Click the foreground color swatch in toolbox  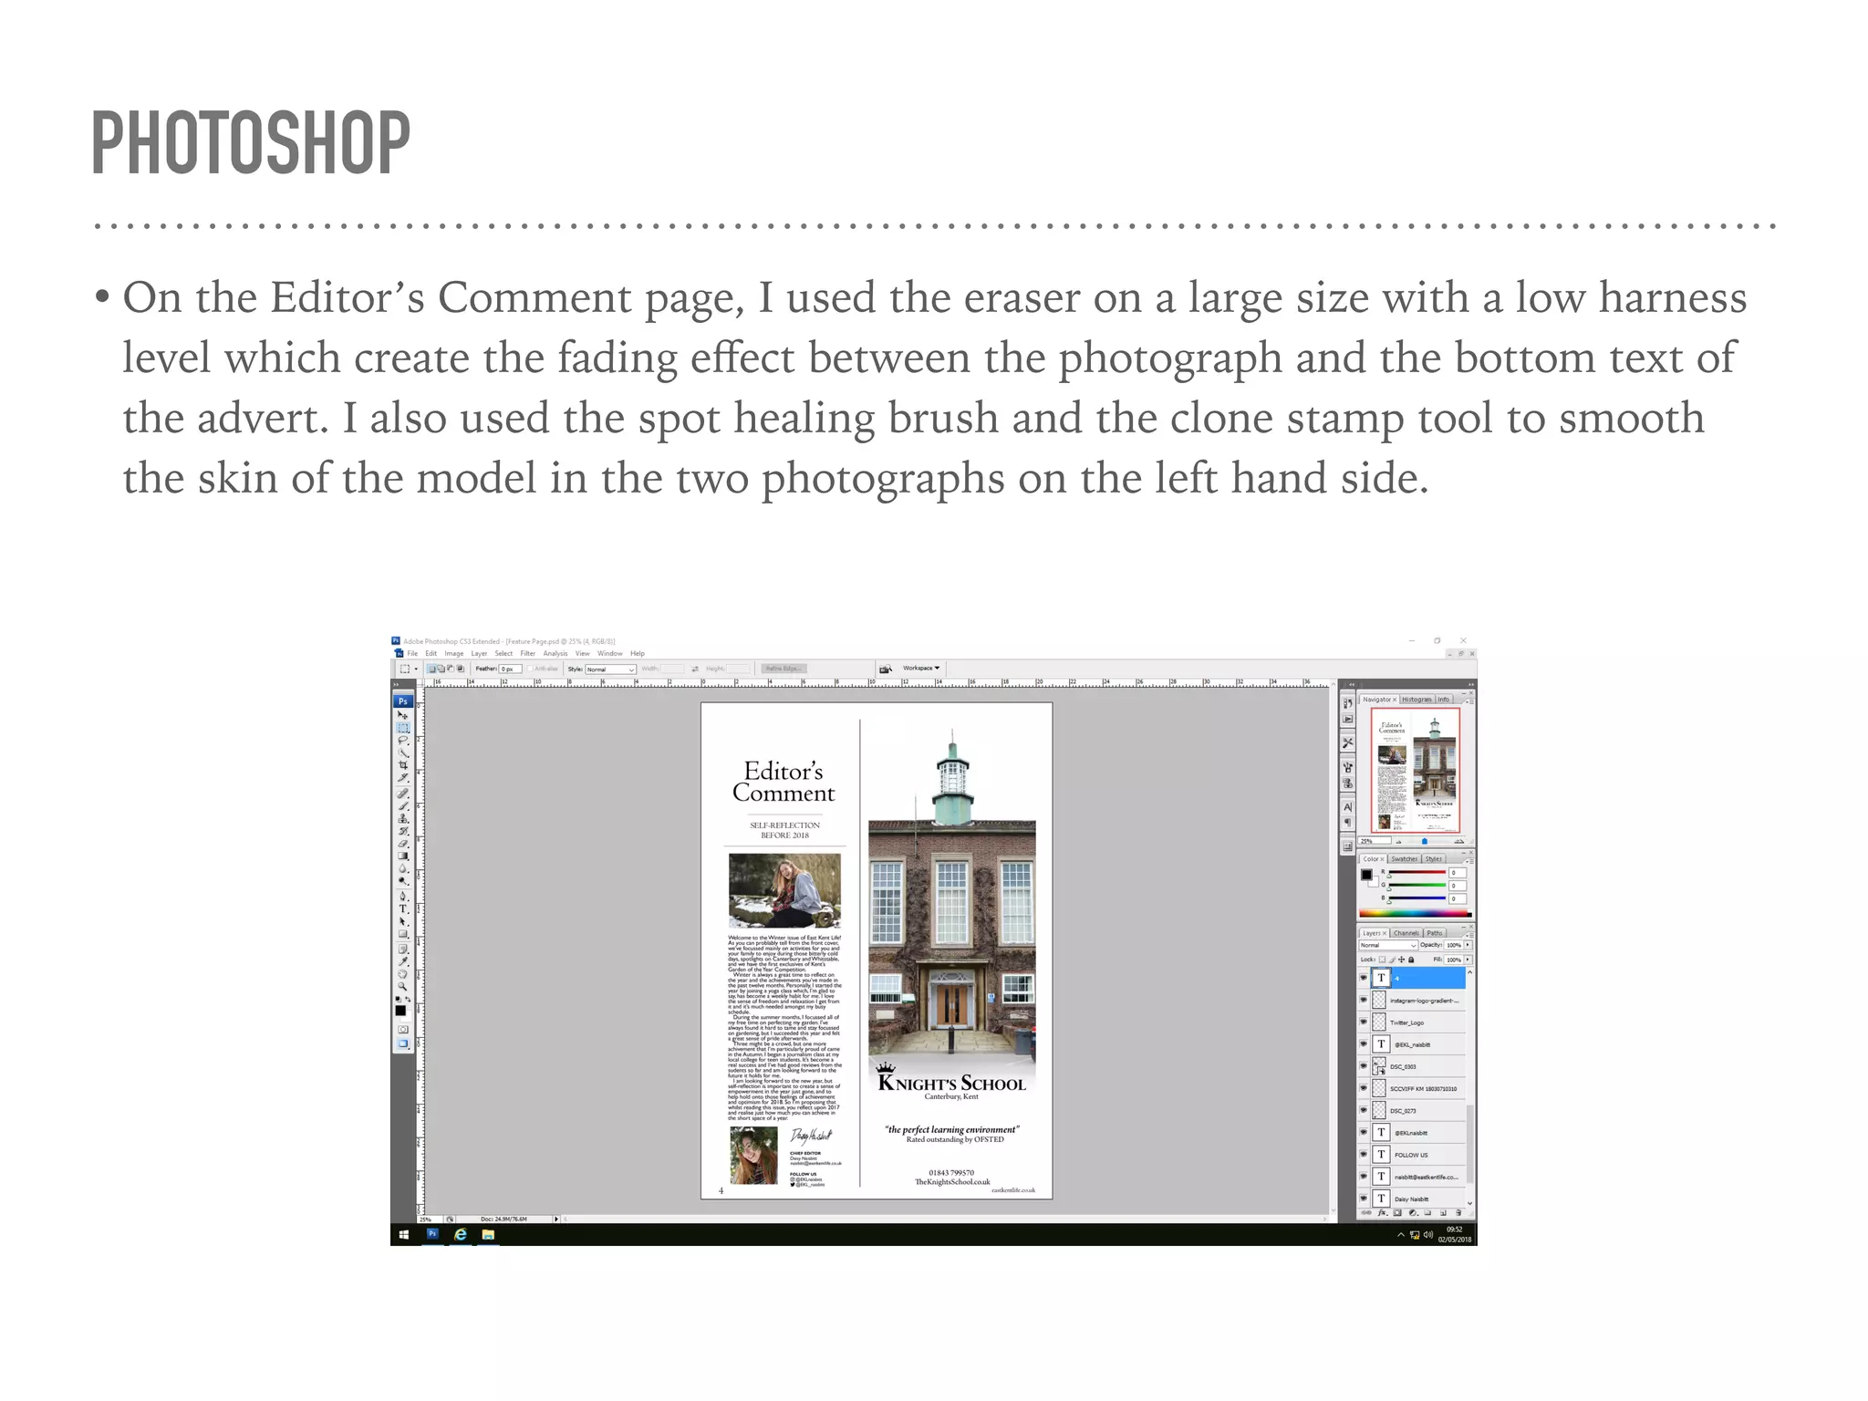[400, 1011]
